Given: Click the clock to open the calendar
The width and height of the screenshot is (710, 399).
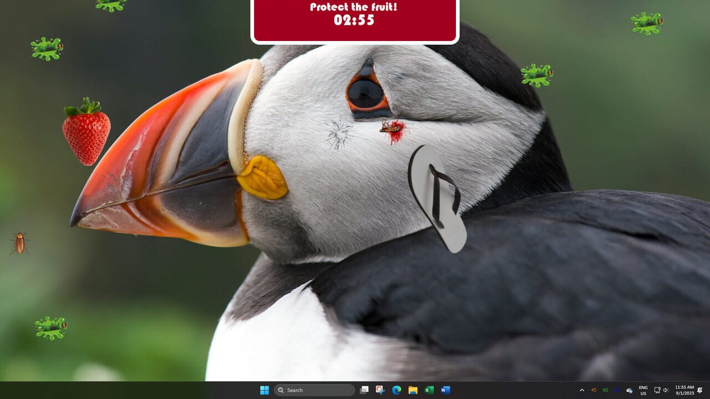Looking at the screenshot, I should tap(683, 390).
